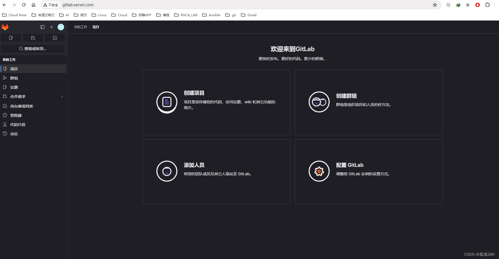Image resolution: width=499 pixels, height=259 pixels.
Task: Click the red Opera-style extension icon
Action: point(478,5)
